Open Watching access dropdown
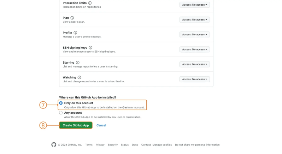This screenshot has height=154, width=282. pyautogui.click(x=195, y=79)
